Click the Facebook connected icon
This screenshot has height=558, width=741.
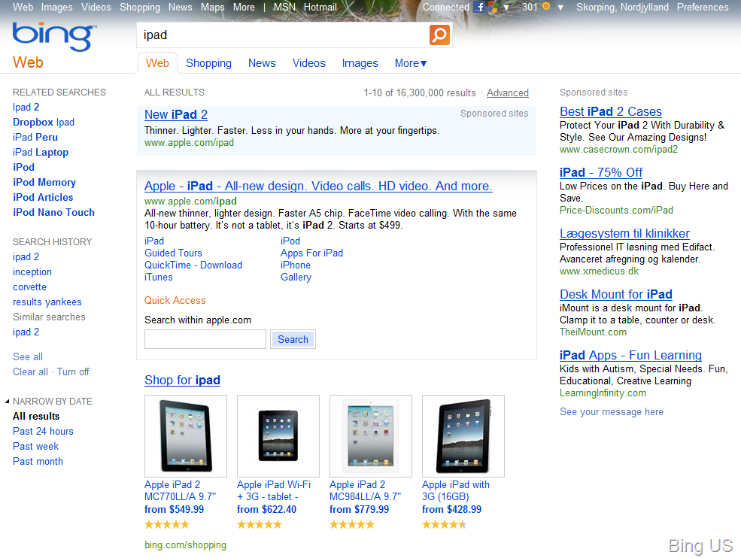[x=479, y=7]
